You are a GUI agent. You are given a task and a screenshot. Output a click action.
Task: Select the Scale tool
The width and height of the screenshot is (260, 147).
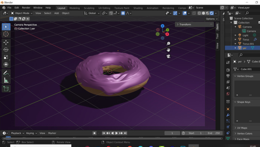click(6, 57)
